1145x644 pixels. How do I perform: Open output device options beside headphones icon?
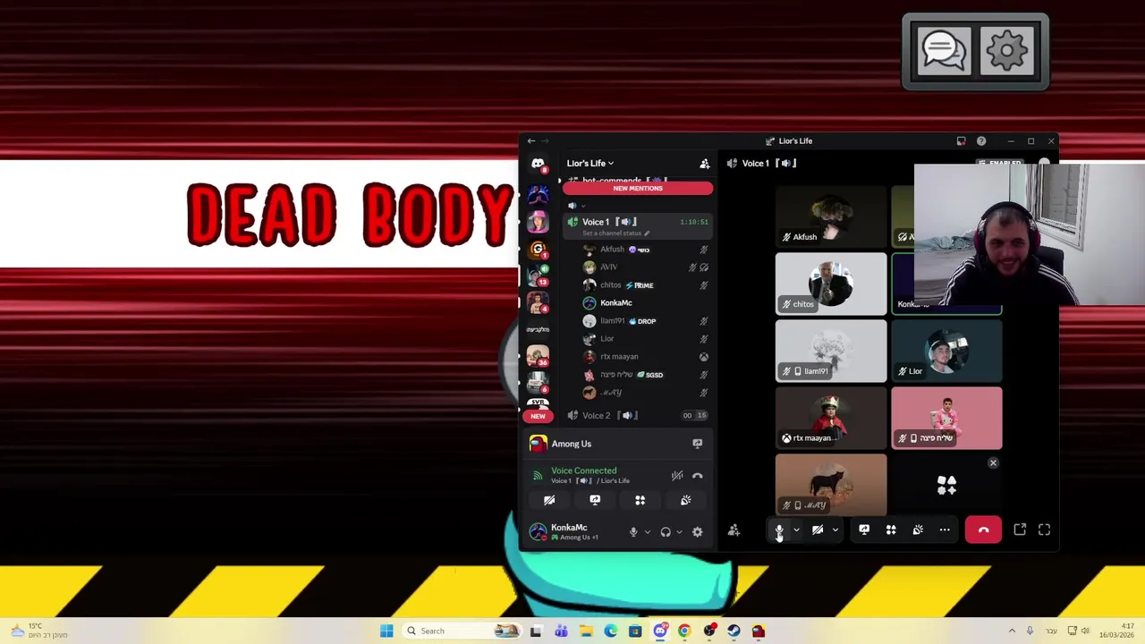679,531
